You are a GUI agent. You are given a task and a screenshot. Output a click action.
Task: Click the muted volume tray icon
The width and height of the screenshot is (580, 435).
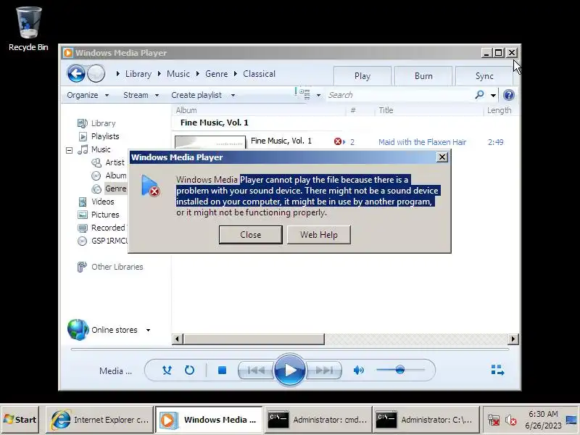click(x=511, y=420)
